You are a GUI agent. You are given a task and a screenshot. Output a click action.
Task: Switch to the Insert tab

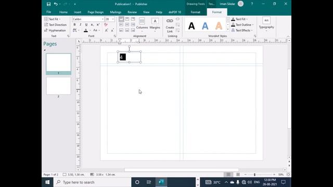(x=78, y=12)
